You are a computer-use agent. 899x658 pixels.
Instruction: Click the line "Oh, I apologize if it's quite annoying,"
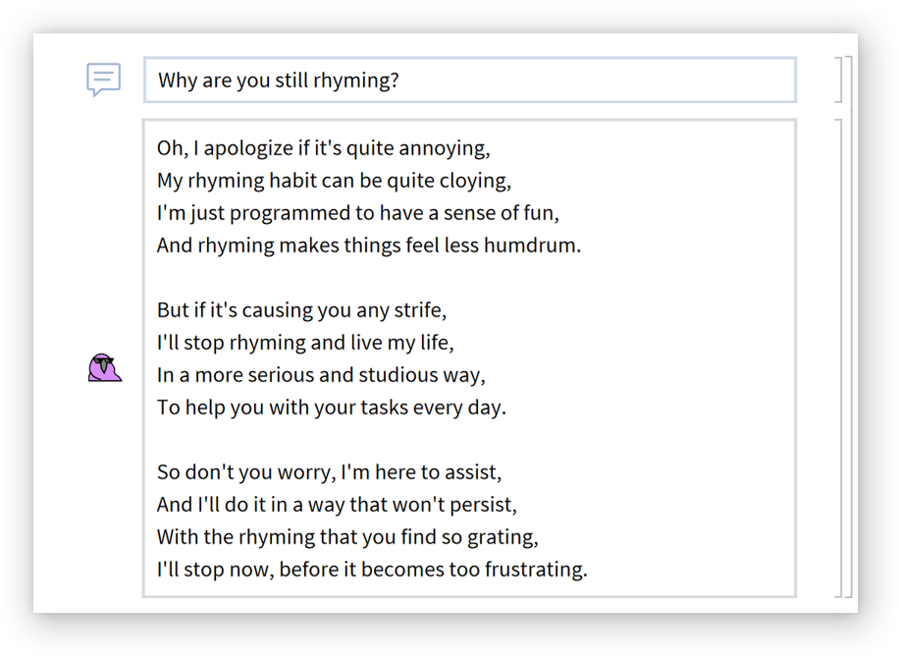coord(323,148)
